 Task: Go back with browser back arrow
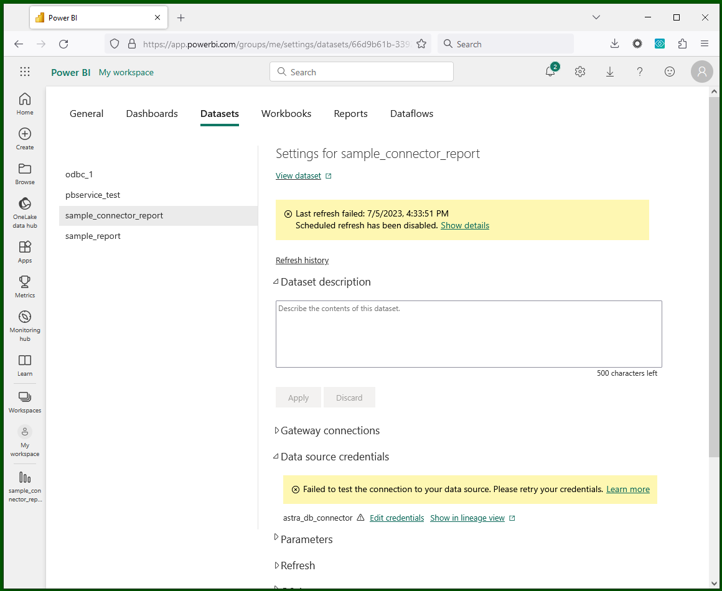tap(19, 44)
